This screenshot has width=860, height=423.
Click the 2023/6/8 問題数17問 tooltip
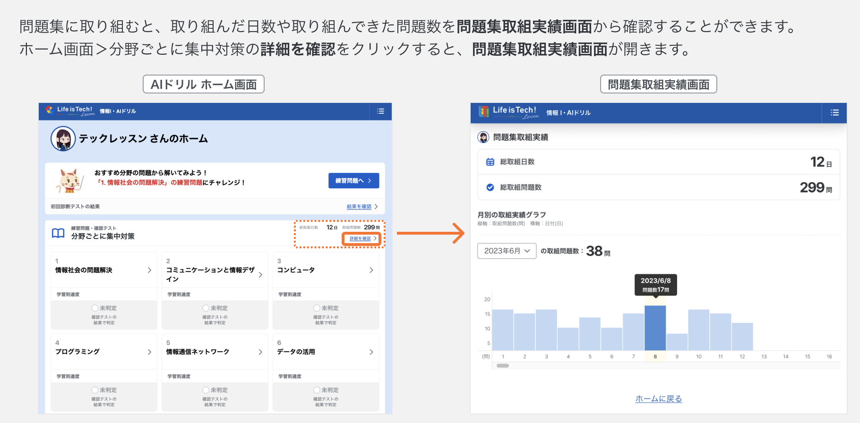click(x=656, y=285)
